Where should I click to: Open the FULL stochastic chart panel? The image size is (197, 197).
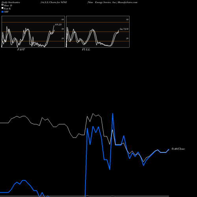tap(98, 32)
